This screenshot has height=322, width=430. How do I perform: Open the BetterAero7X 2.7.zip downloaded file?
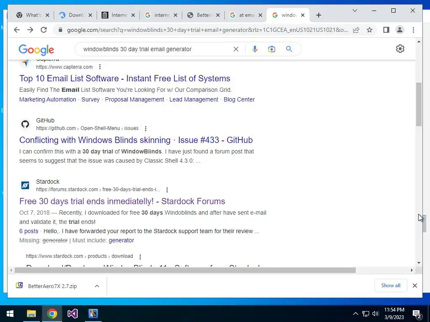(52, 286)
